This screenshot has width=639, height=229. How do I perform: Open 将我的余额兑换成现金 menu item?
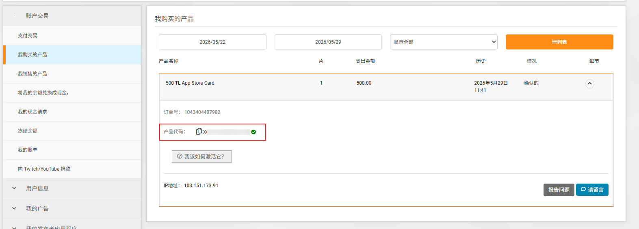pos(72,93)
